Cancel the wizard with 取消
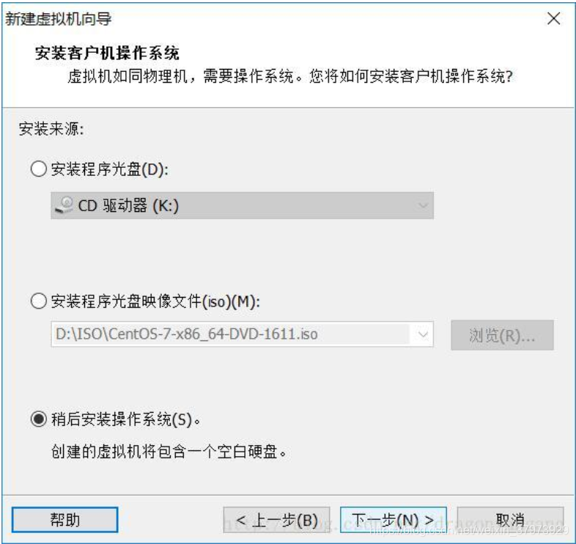The height and width of the screenshot is (544, 576). tap(510, 520)
